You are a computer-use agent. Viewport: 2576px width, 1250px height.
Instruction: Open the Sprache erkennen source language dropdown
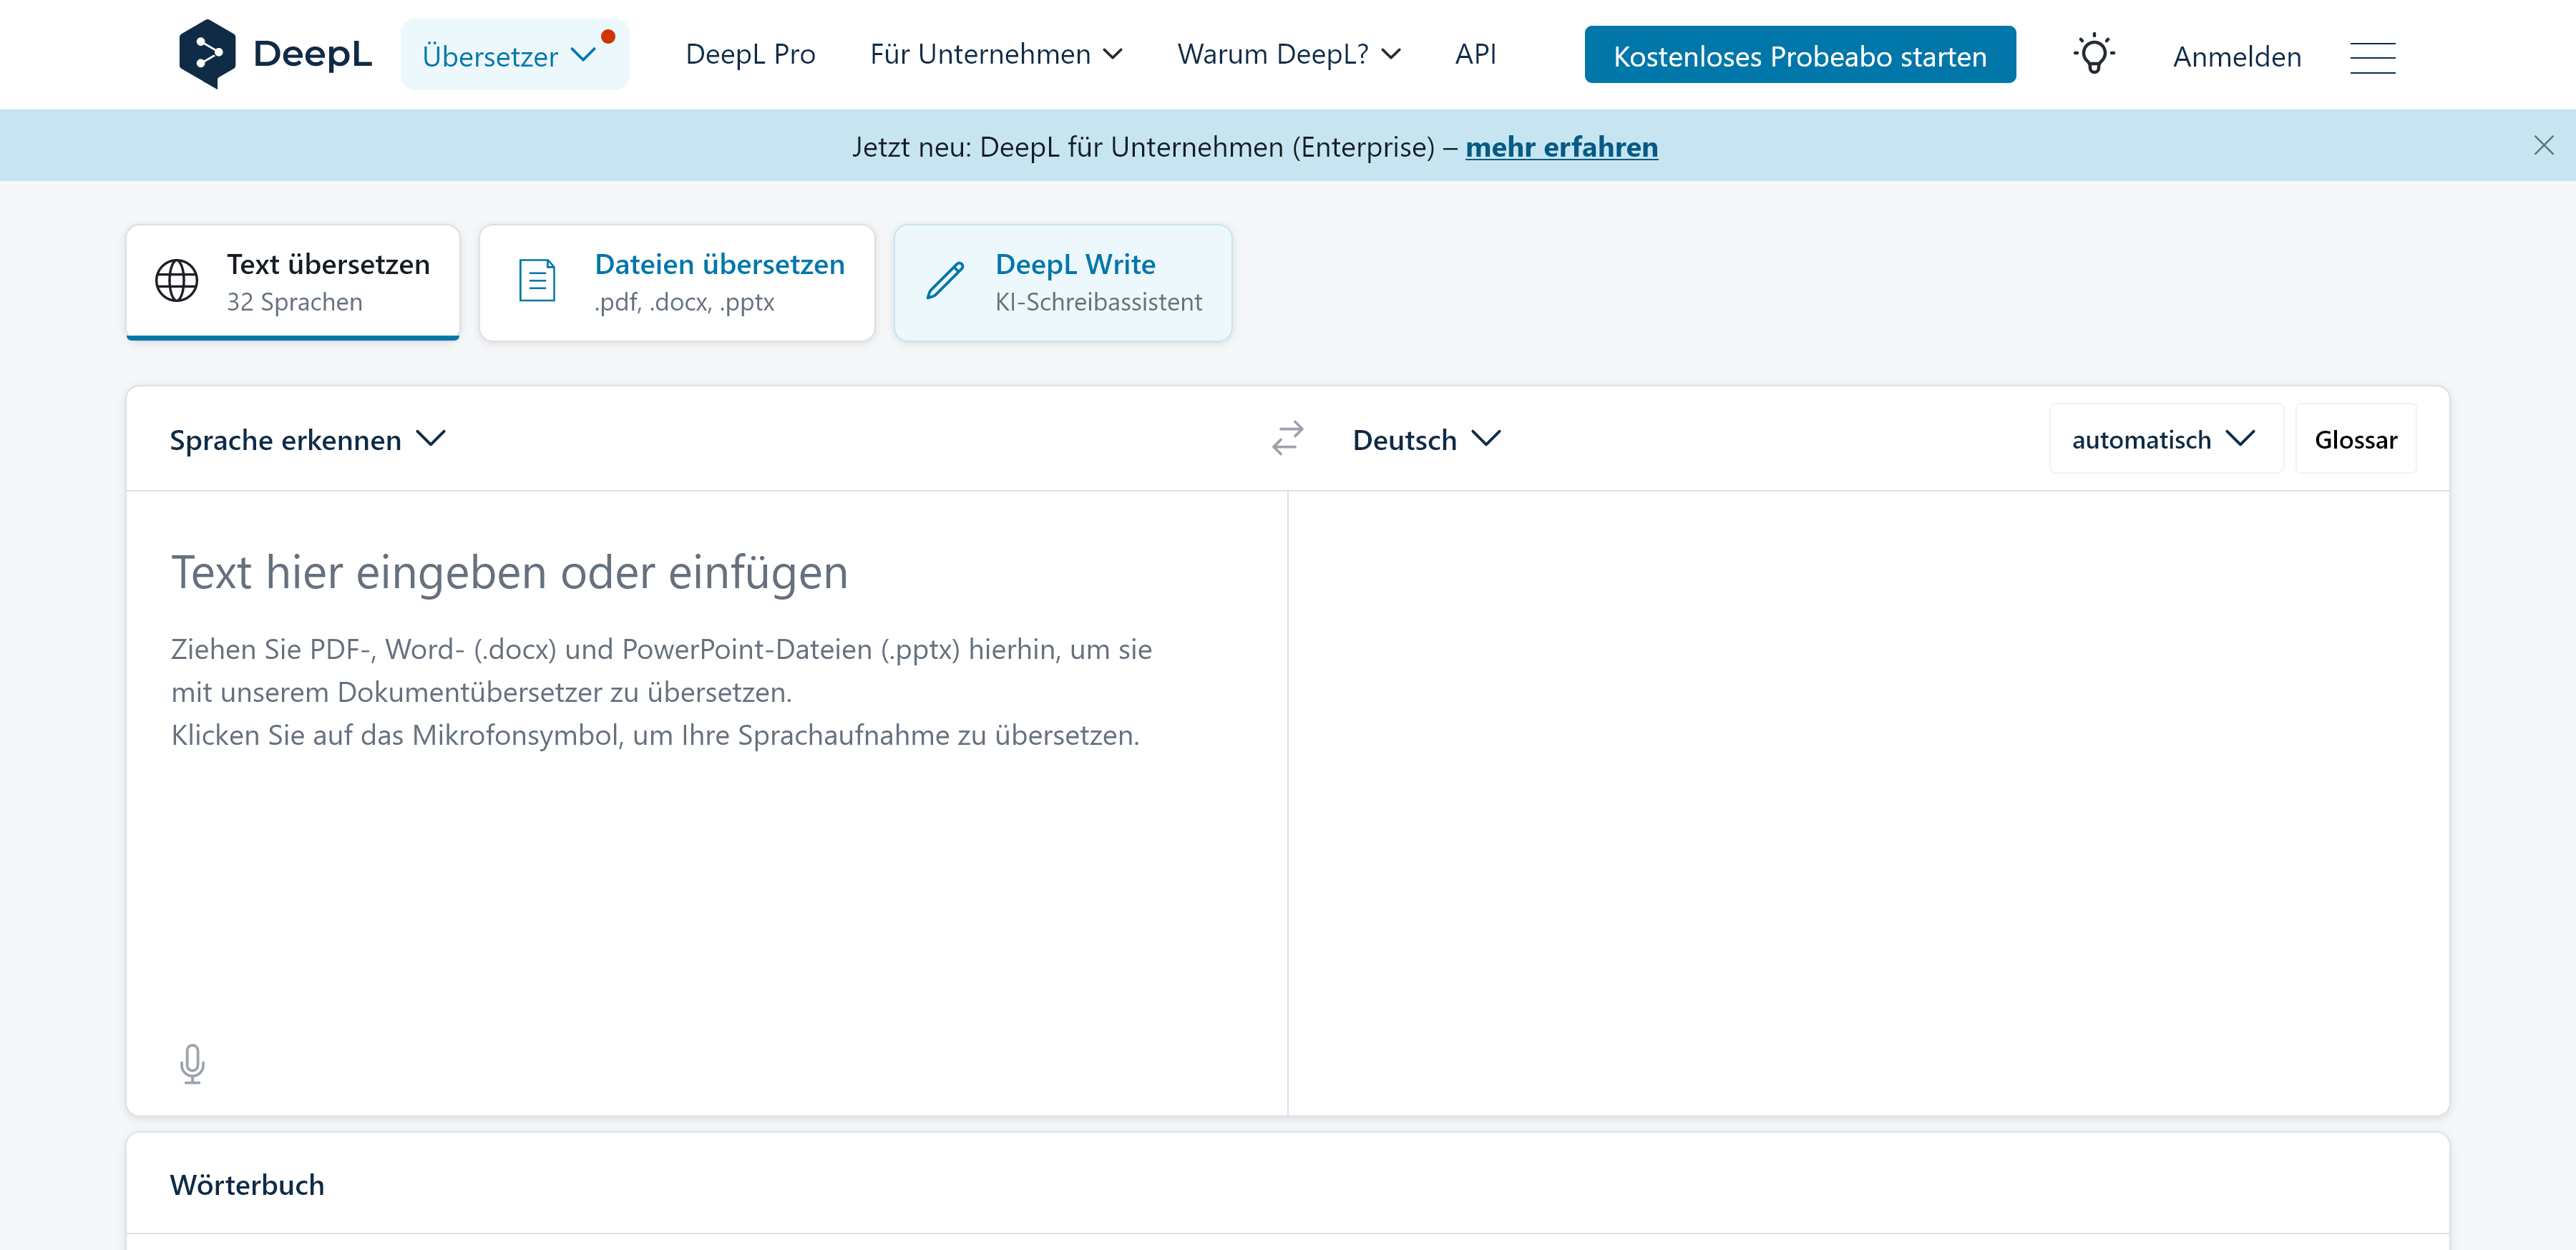[x=306, y=440]
